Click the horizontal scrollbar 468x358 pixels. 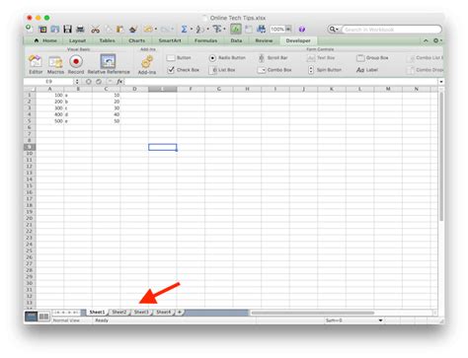pyautogui.click(x=313, y=313)
